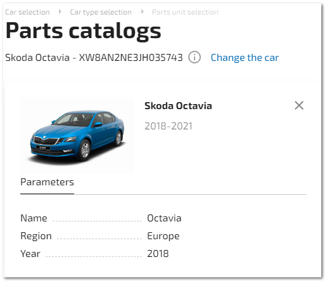Close the Skoda Octavia details card
Screen dimensions: 327x283
click(299, 105)
